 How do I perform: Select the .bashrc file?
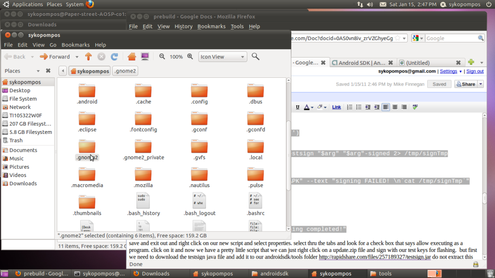click(x=255, y=205)
